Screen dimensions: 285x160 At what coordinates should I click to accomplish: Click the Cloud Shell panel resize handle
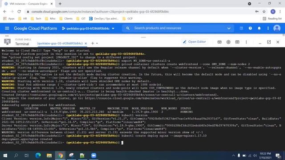143,37
